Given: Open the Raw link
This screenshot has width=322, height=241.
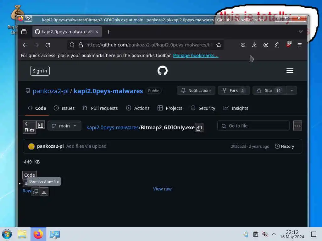Looking at the screenshot, I should pyautogui.click(x=27, y=191).
